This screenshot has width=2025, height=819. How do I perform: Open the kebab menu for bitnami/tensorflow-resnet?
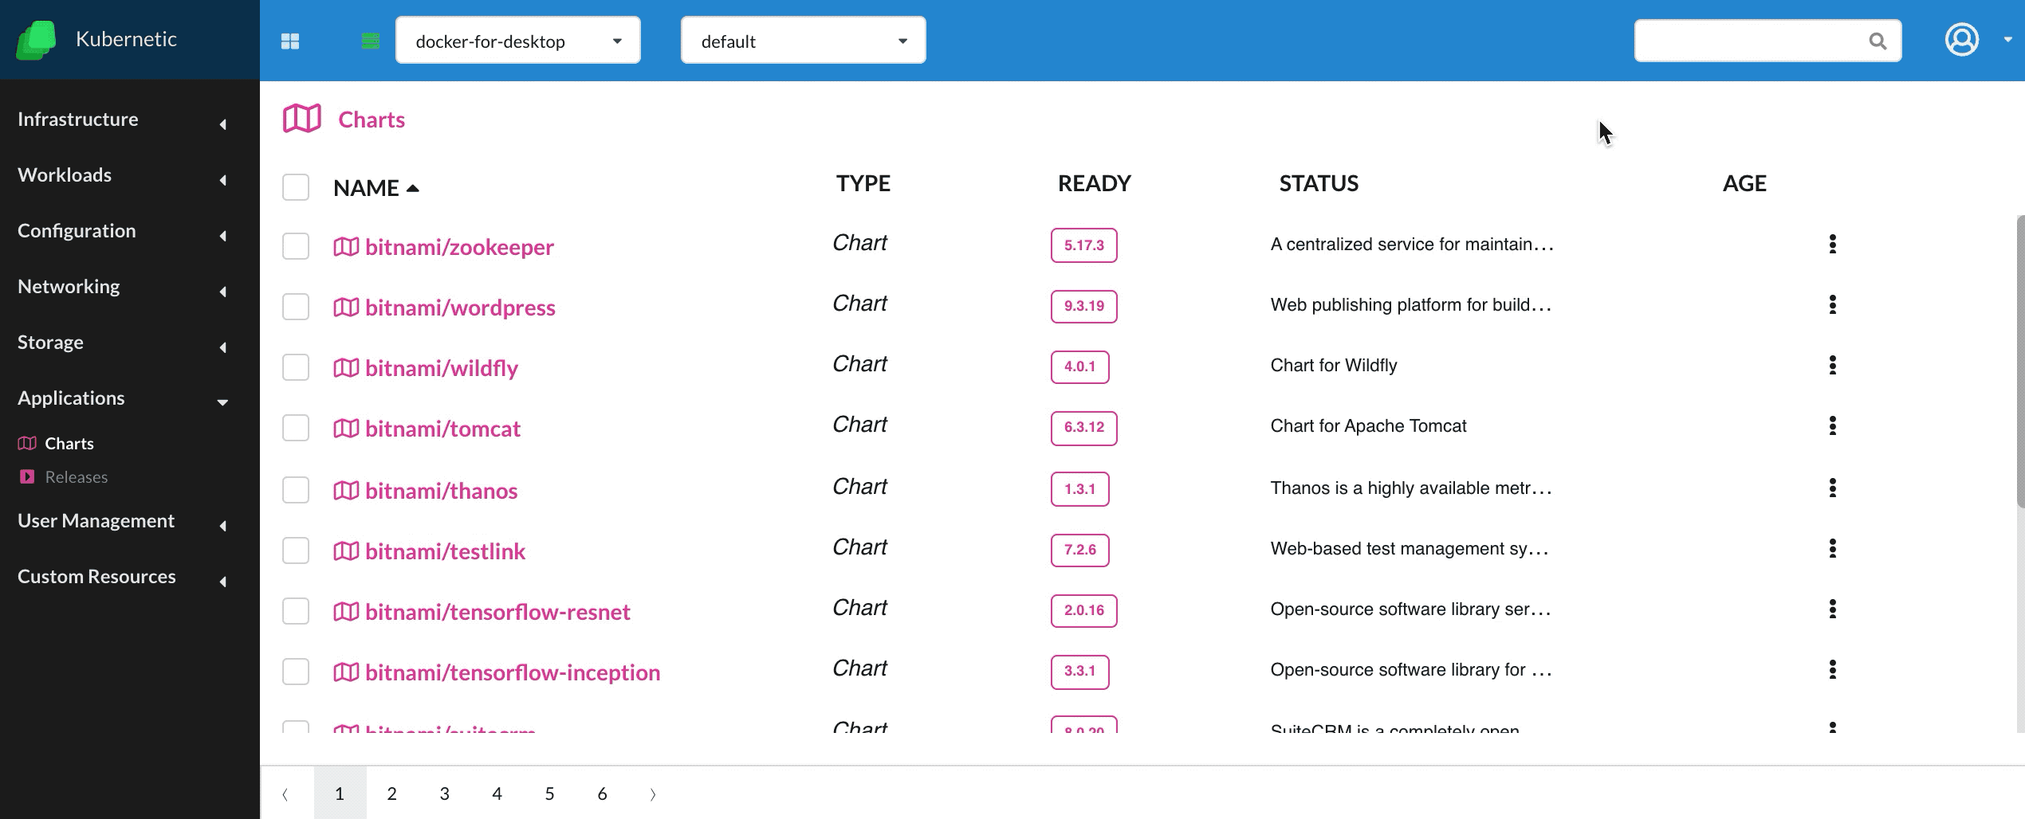coord(1833,609)
